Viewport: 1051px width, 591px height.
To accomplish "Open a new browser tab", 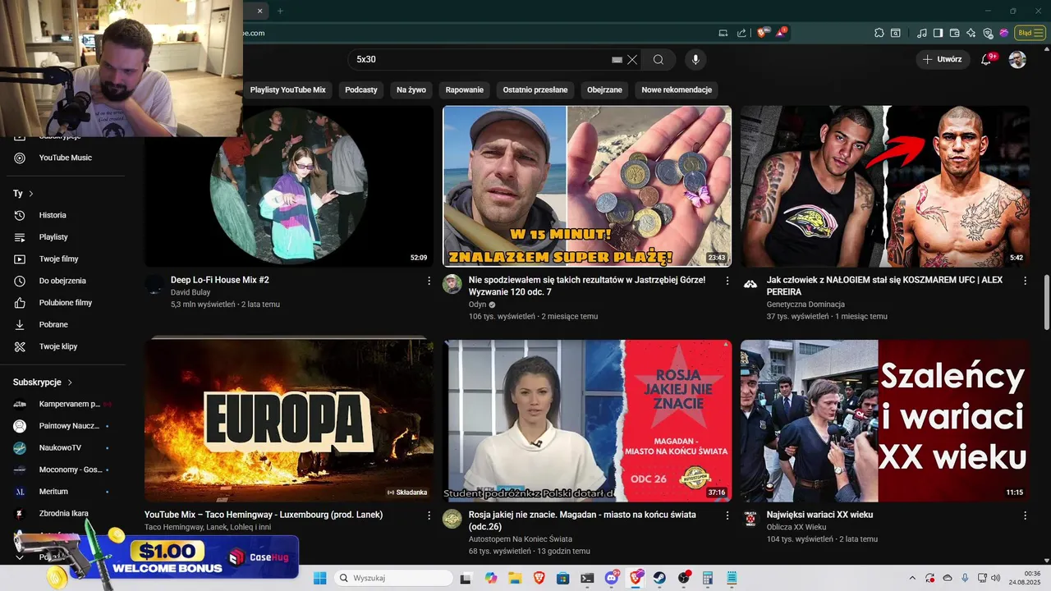I will [280, 11].
